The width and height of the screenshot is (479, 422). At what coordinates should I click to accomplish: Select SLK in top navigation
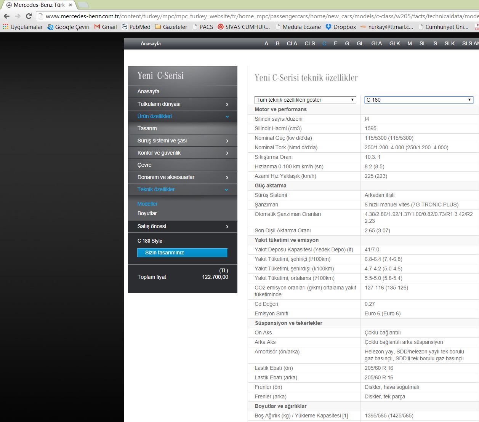pyautogui.click(x=450, y=43)
